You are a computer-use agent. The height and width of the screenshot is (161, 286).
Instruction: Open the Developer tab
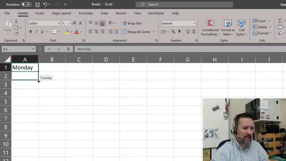156,13
